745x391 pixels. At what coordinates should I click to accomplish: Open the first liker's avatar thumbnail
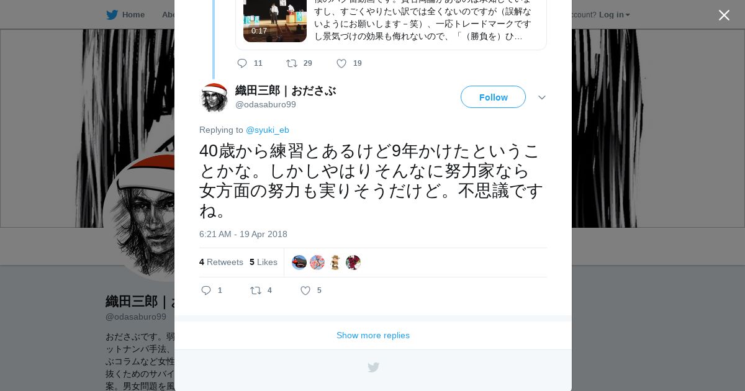click(x=299, y=263)
